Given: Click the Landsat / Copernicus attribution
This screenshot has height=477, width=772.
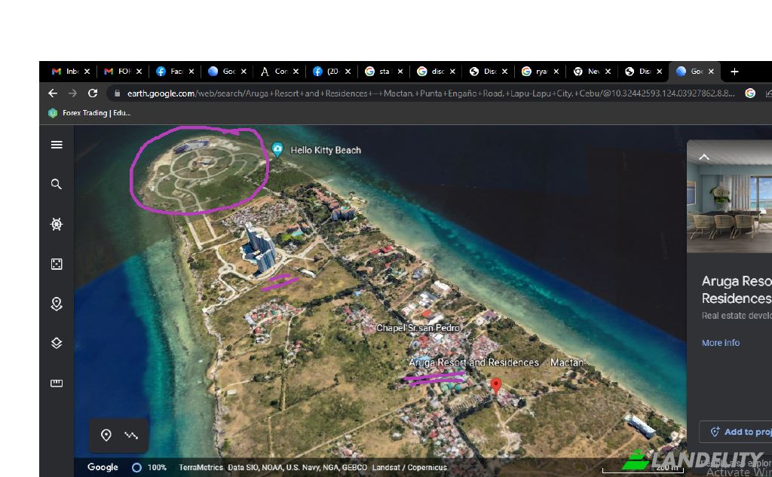Looking at the screenshot, I should click(x=409, y=467).
